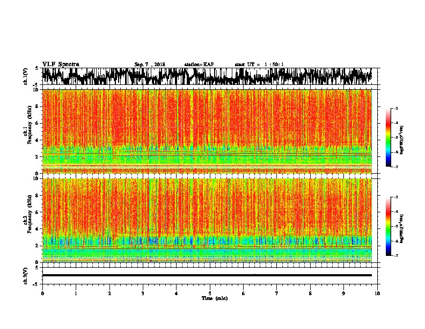Viewport: 425px width, 329px height.
Task: Click the log(PSD) label beside ch.1 colorbar
Action: tap(402, 140)
